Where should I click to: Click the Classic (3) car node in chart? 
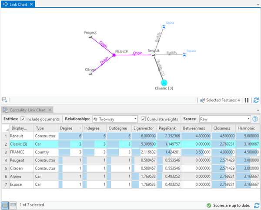tap(164, 83)
